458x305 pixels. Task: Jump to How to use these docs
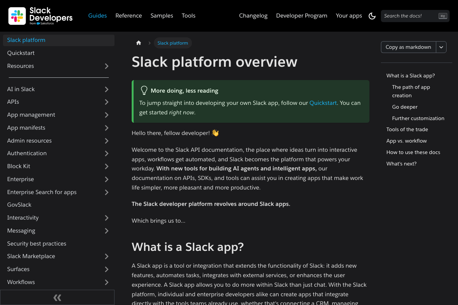[x=413, y=152]
